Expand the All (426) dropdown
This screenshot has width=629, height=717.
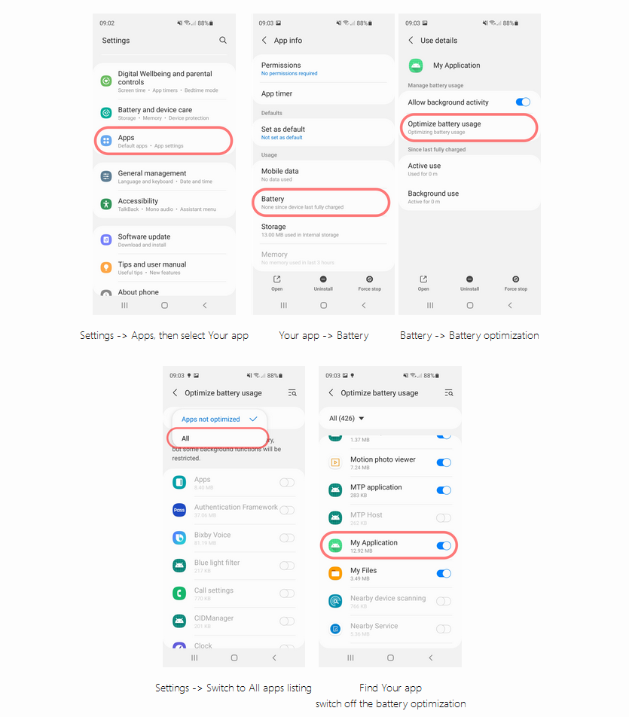[x=347, y=419]
